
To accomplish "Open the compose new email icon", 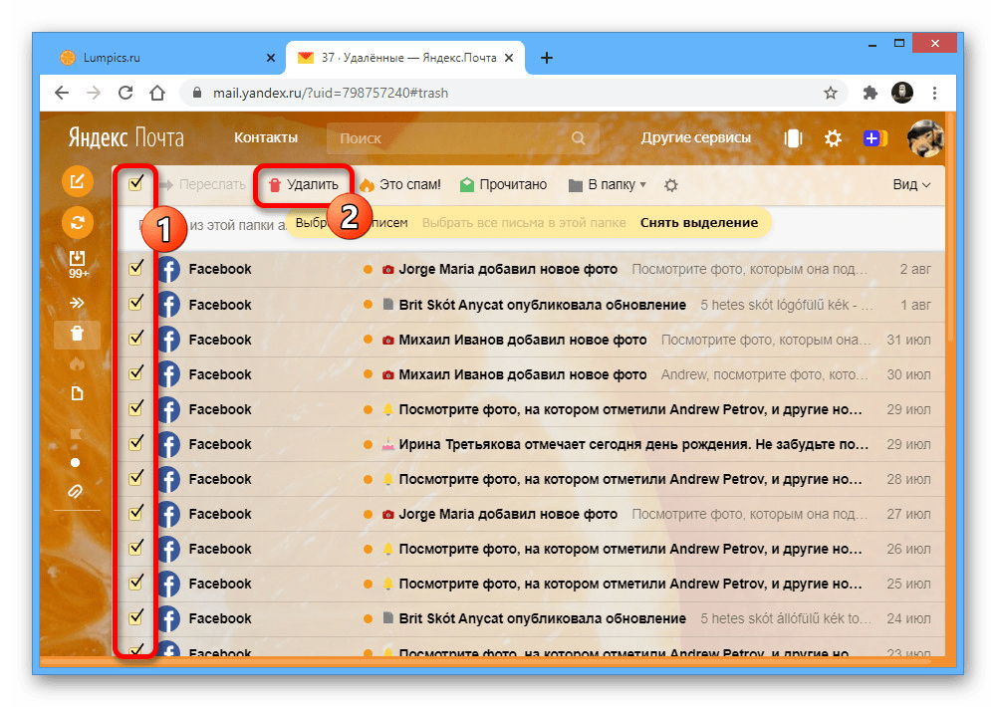I will 78,182.
